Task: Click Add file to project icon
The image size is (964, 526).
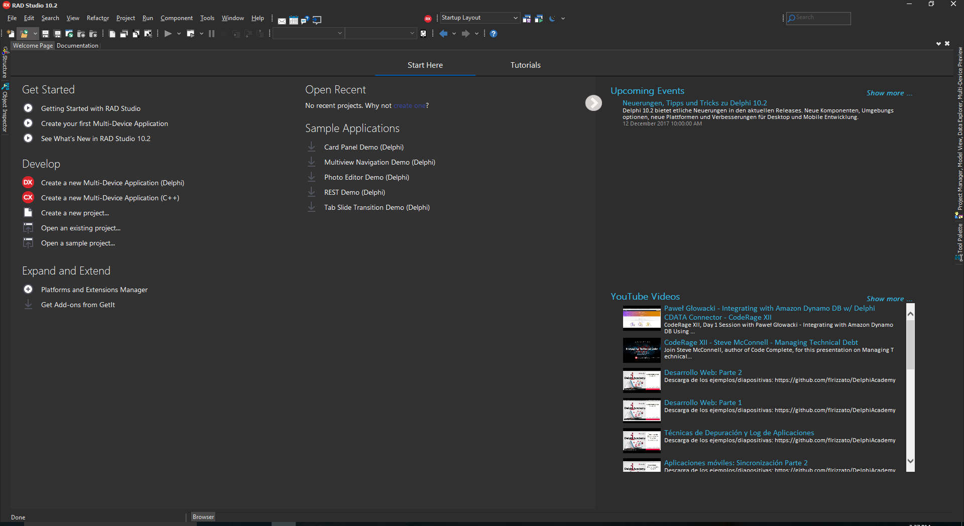Action: point(81,34)
